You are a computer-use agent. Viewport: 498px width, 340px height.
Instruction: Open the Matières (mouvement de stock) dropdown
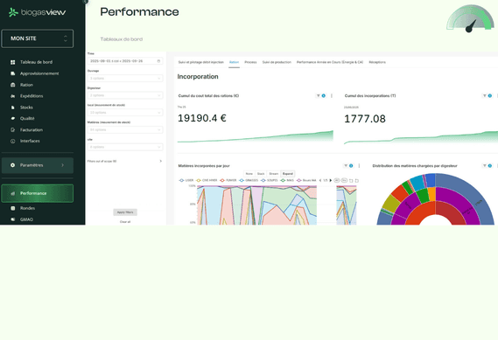(125, 129)
